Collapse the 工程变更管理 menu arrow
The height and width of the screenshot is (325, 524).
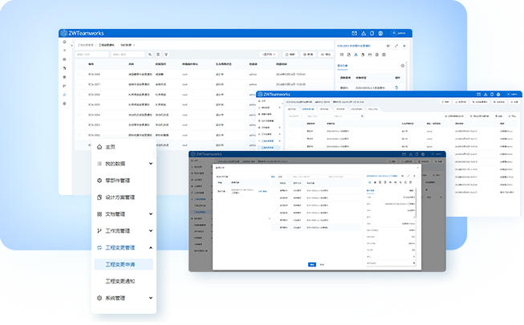(151, 248)
